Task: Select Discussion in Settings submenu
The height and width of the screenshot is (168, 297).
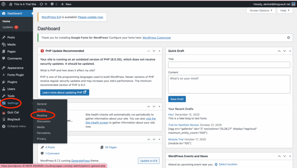Action: coord(44,121)
